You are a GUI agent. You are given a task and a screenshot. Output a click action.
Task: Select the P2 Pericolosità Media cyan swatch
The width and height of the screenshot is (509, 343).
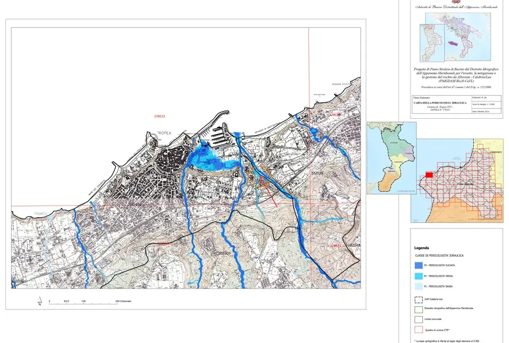(418, 276)
